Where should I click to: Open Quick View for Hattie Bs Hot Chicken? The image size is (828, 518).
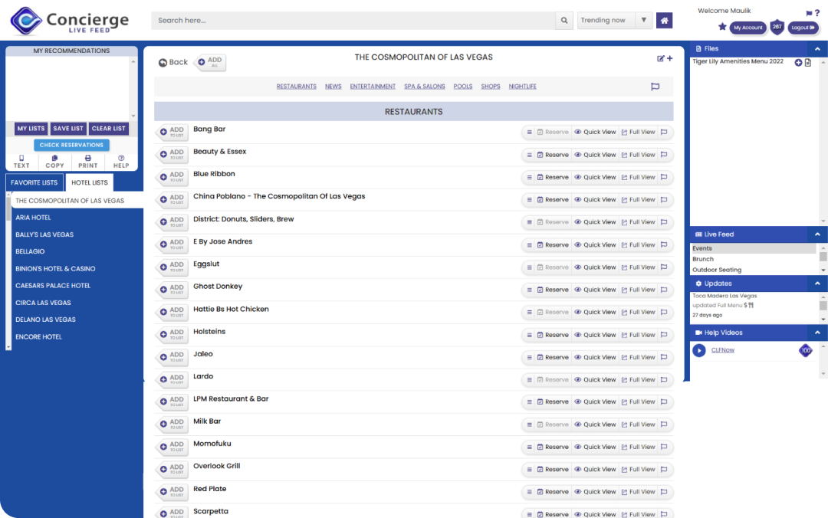(595, 312)
